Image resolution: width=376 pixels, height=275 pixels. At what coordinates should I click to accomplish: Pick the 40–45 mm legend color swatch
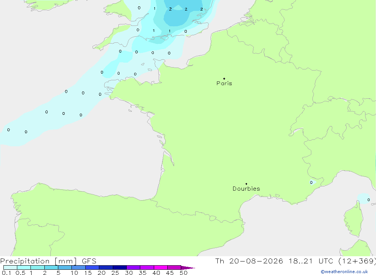[x=161, y=267]
